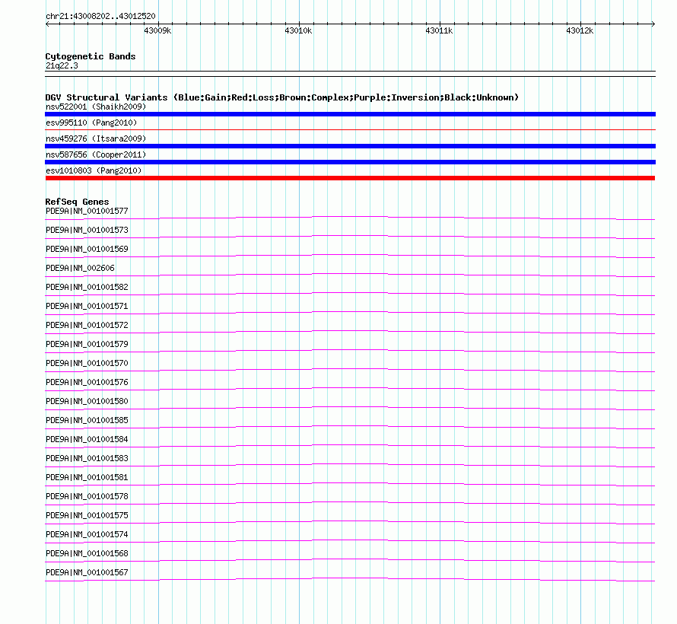The image size is (677, 624).
Task: Select transcript PDE9A|NM_001001571
Action: (87, 306)
